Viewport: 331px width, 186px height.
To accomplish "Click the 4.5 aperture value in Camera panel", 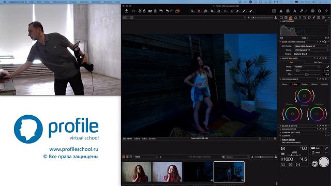I will [x=303, y=159].
